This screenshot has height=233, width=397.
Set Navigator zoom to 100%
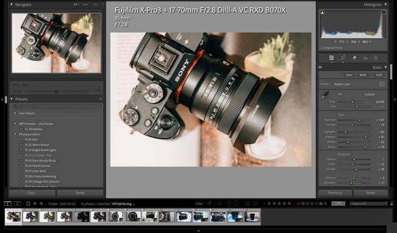click(x=85, y=5)
